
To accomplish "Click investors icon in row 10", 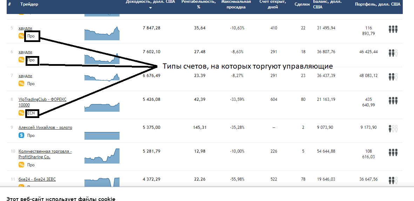I will tap(393, 152).
